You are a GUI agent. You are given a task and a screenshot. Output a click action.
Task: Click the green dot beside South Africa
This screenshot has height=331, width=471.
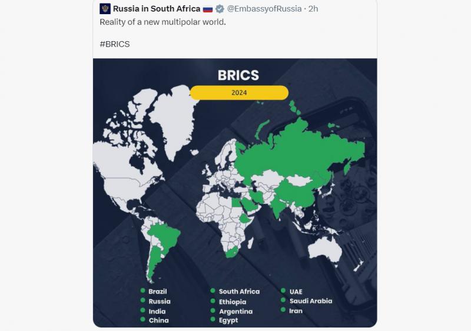click(213, 290)
